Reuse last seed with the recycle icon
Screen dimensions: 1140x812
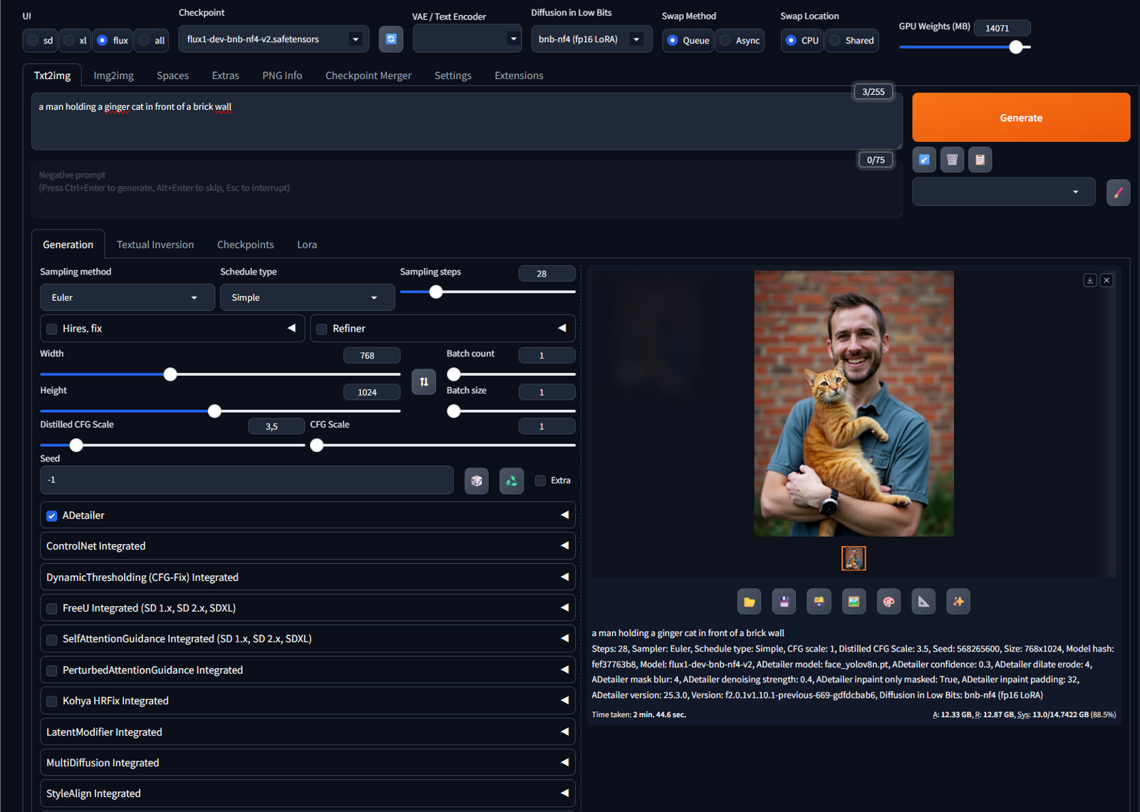click(x=511, y=480)
